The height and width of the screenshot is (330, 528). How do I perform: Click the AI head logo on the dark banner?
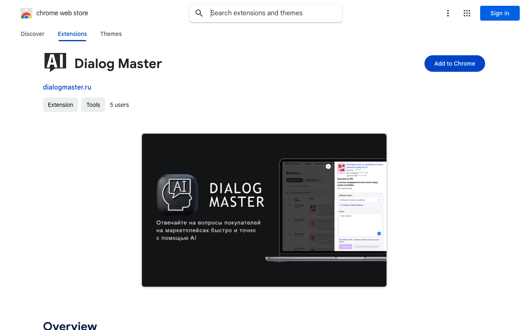click(177, 194)
